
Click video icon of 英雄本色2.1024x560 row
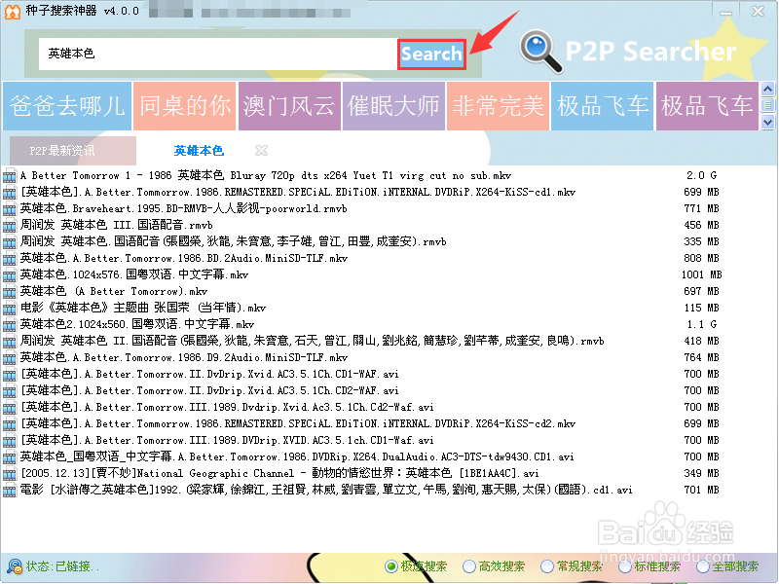click(x=10, y=325)
